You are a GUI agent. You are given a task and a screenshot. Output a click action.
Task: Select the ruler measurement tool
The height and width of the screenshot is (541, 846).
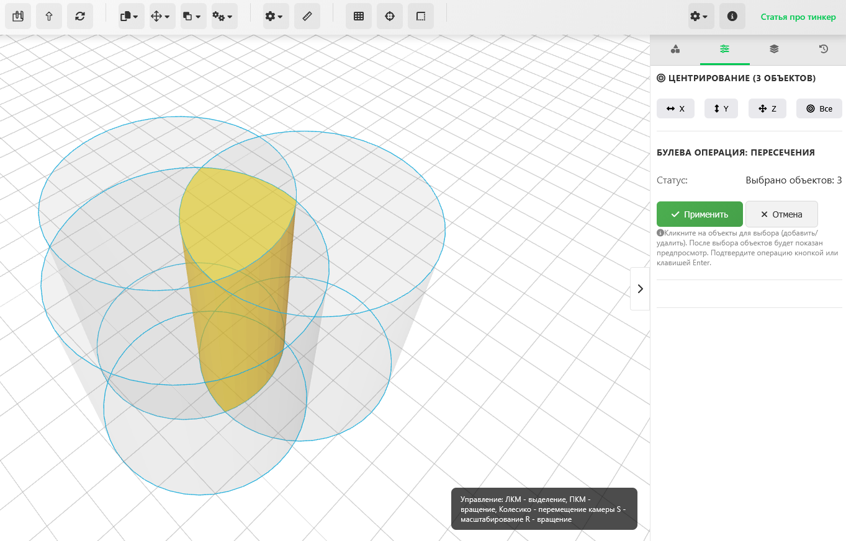[x=307, y=17]
